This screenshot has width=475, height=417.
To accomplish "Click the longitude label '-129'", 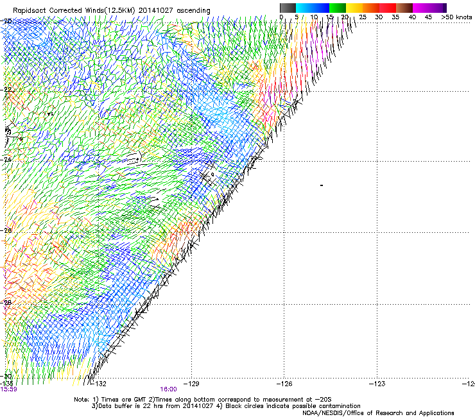I will 191,384.
